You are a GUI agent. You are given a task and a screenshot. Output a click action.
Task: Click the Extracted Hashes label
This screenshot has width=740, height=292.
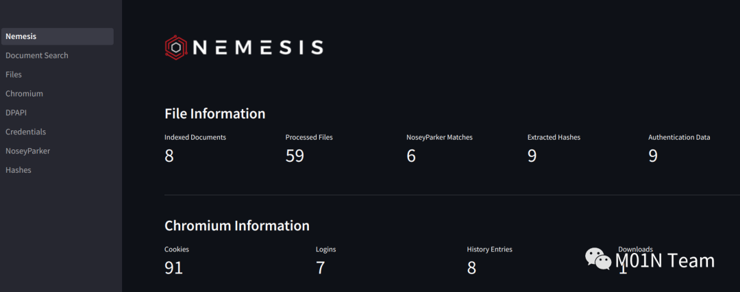(x=554, y=138)
